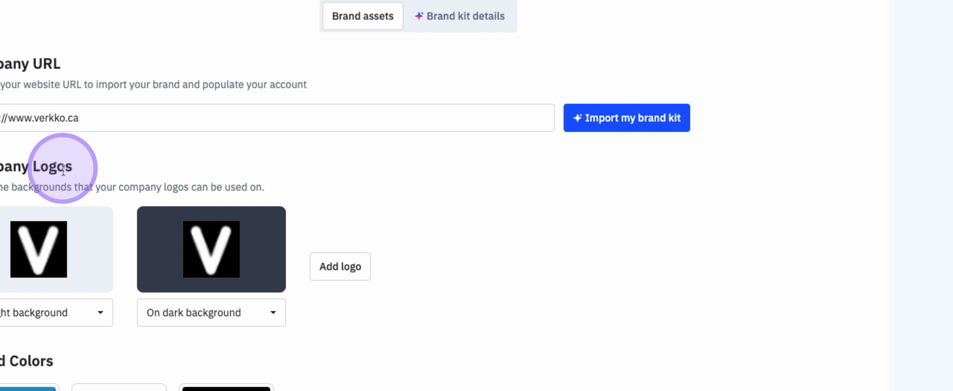Click the Company URL heading
Screen dimensions: 953x391
pos(30,63)
